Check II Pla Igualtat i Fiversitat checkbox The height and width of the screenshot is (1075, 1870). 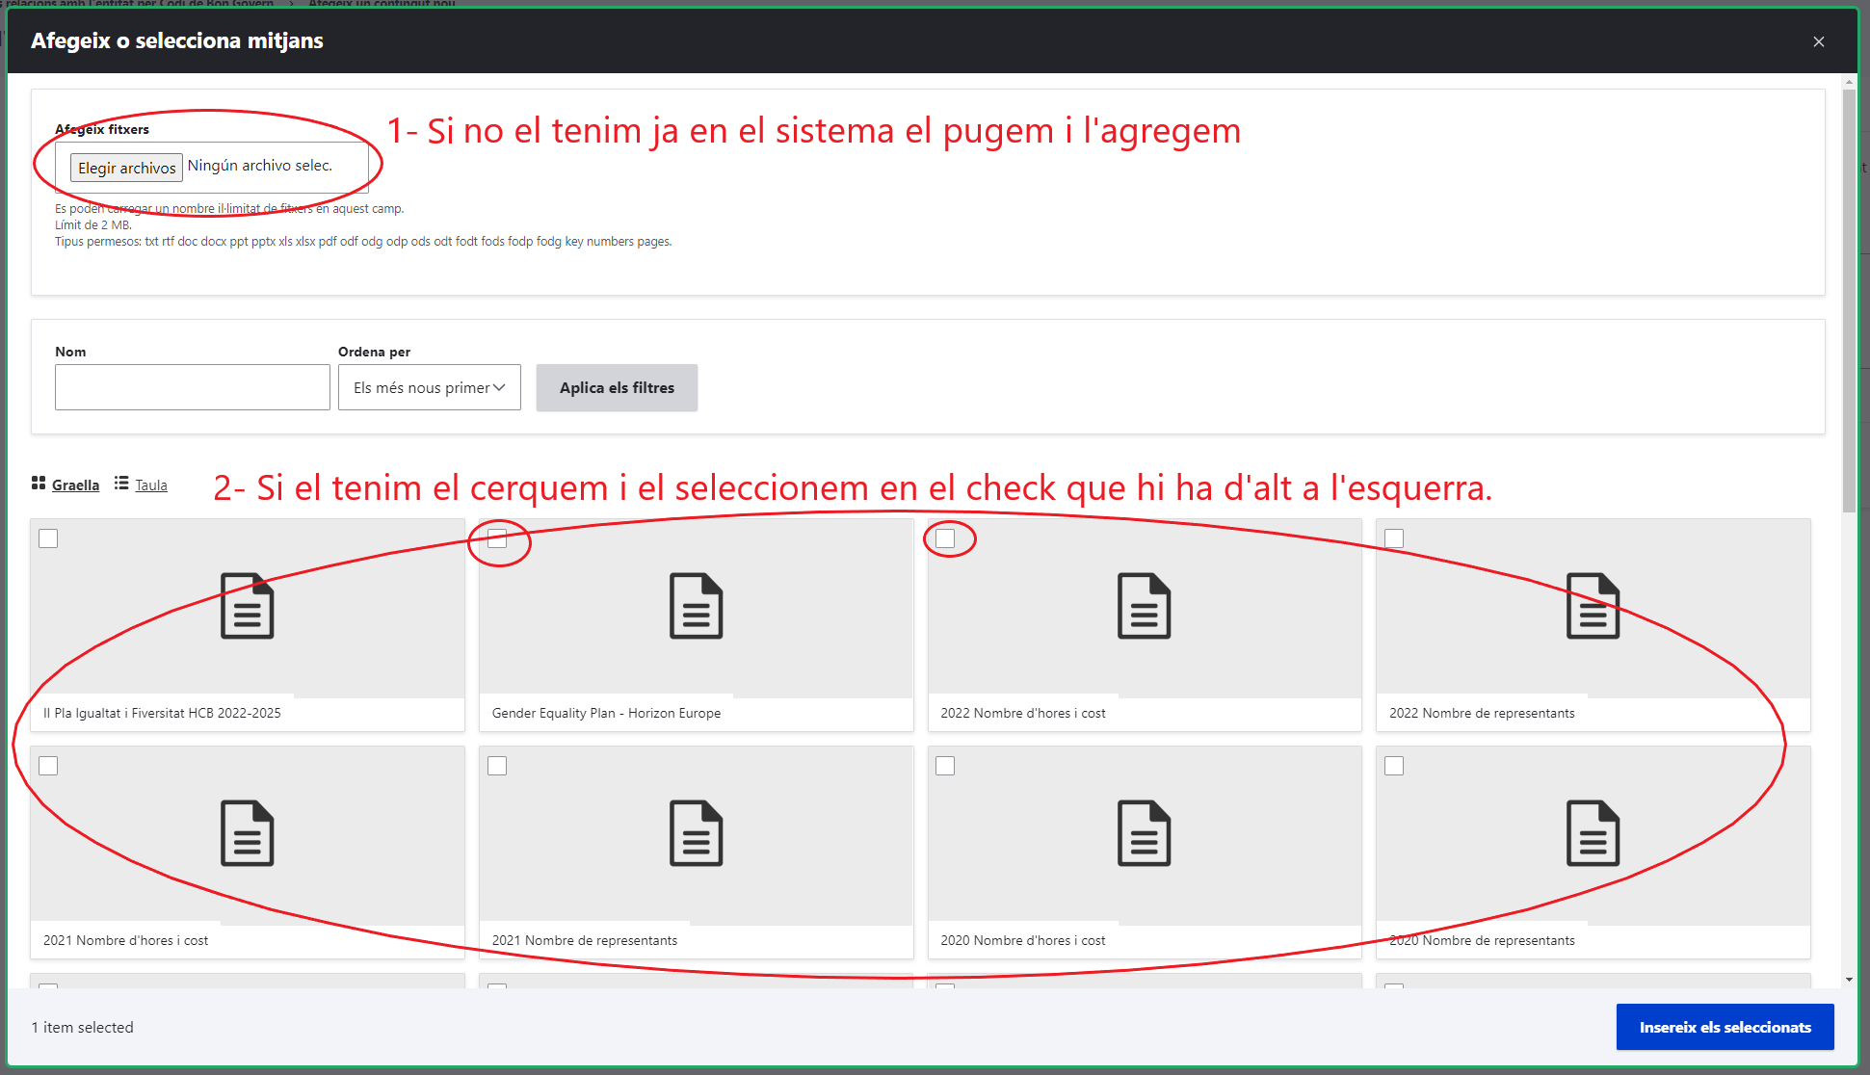coord(48,538)
